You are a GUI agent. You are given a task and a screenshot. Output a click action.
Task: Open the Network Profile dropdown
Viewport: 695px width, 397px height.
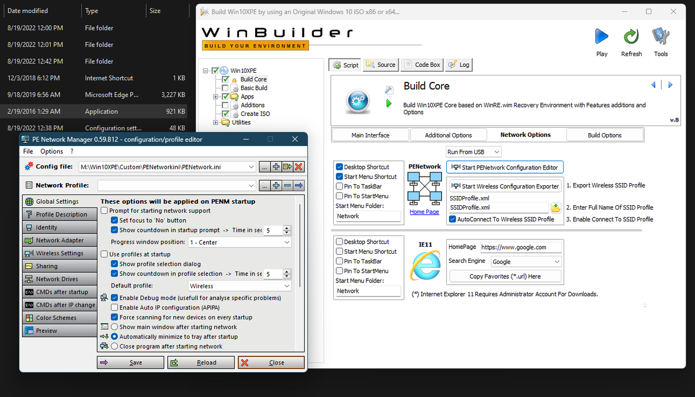click(176, 186)
